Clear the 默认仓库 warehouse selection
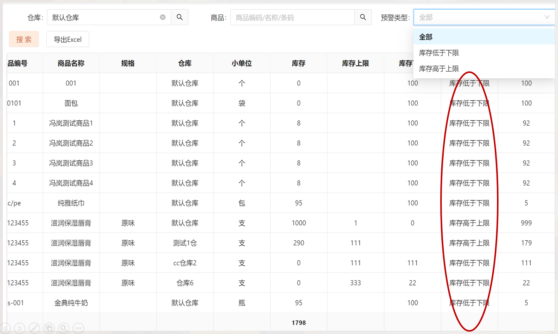The height and width of the screenshot is (334, 558). pyautogui.click(x=163, y=17)
